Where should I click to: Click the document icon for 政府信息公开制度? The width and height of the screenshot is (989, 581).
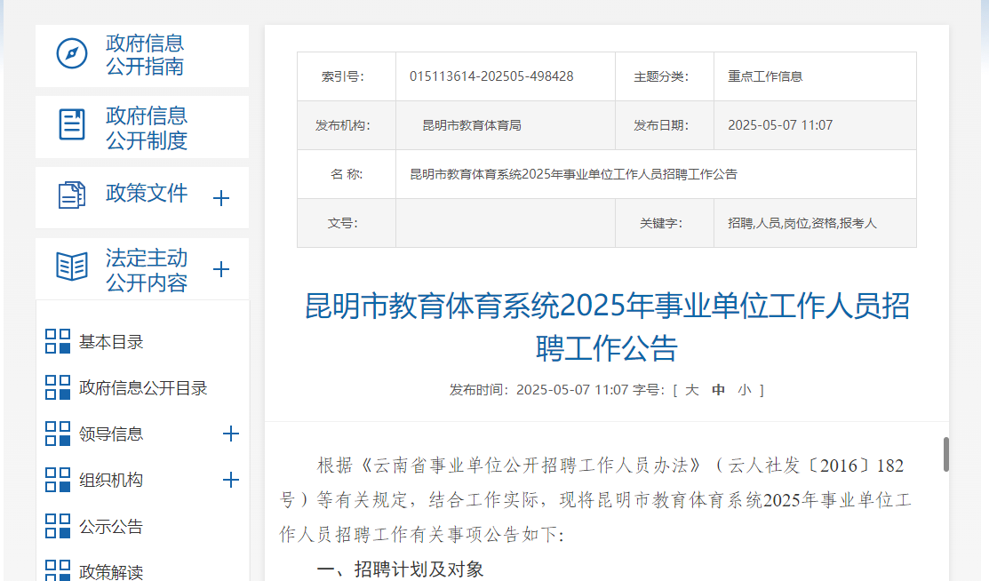(72, 124)
